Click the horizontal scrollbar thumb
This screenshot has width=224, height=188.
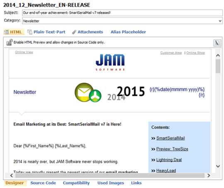110,176
